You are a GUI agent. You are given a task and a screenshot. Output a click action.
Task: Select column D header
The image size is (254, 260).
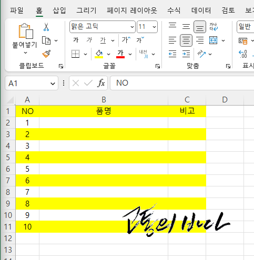225,100
